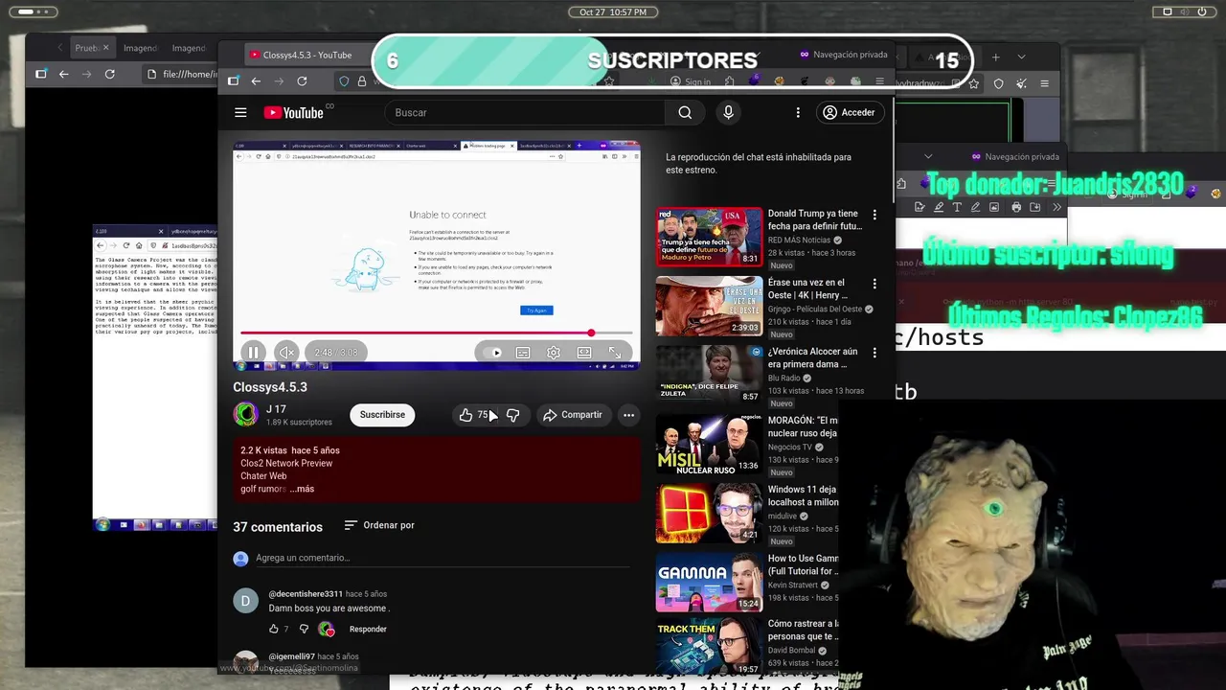Open How to Use Gamma tutorial thumbnail
Screen dimensions: 1226x690
tap(709, 582)
